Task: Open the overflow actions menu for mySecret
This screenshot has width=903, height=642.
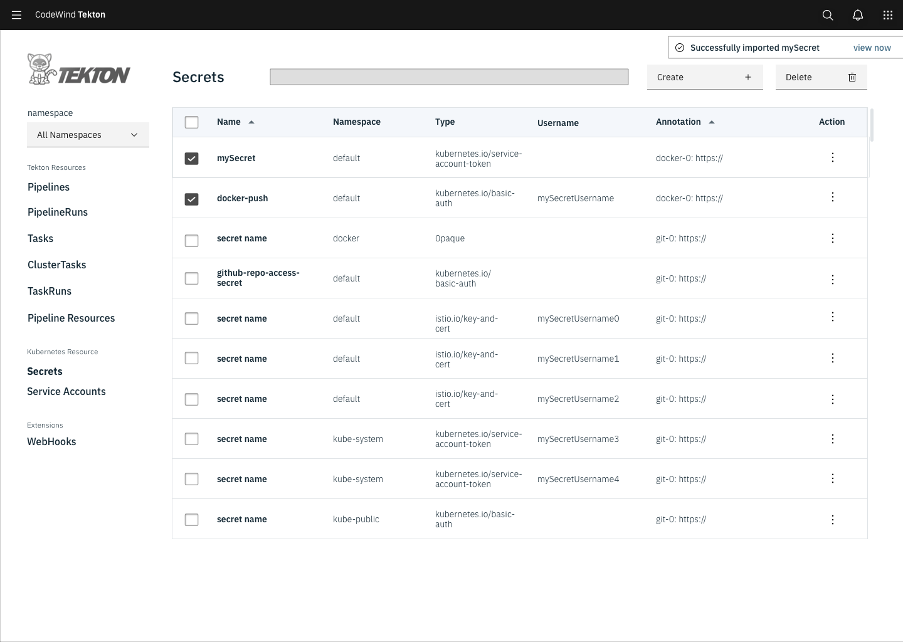Action: [832, 157]
